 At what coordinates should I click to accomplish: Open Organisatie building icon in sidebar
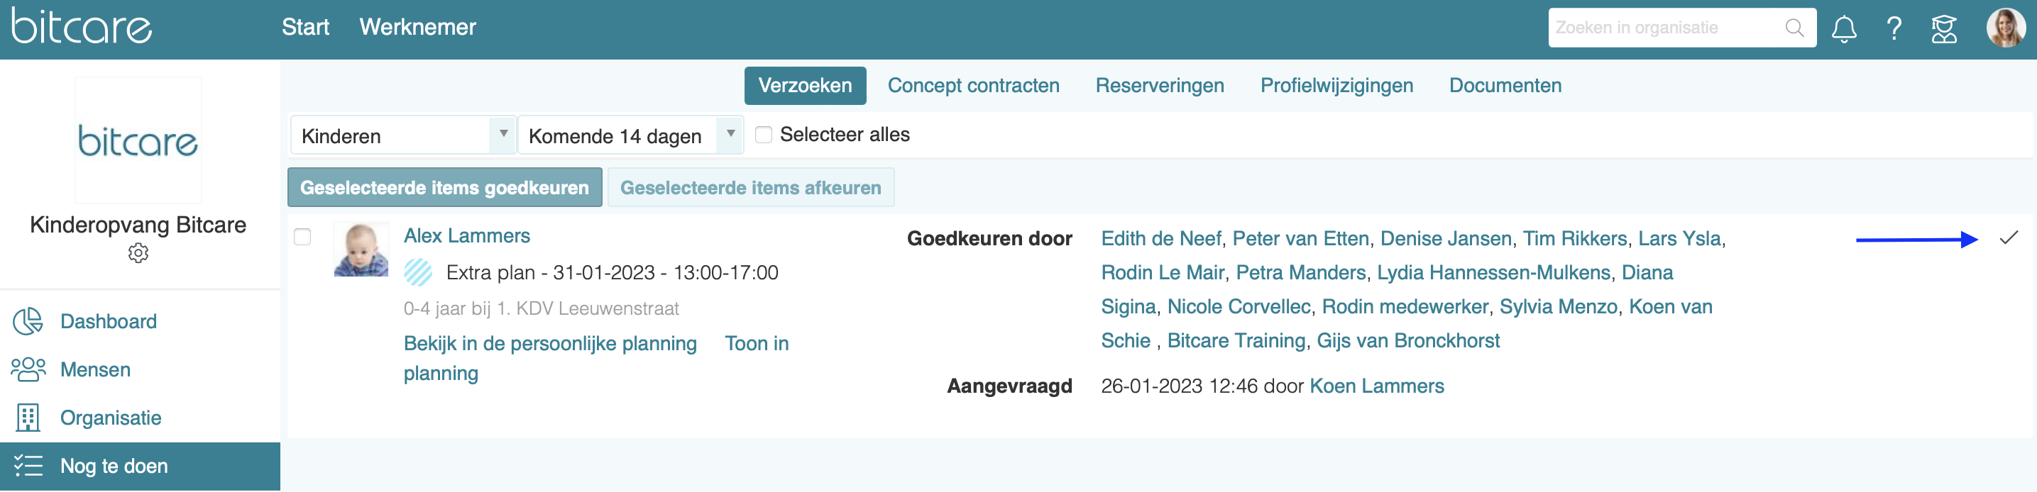pyautogui.click(x=28, y=418)
